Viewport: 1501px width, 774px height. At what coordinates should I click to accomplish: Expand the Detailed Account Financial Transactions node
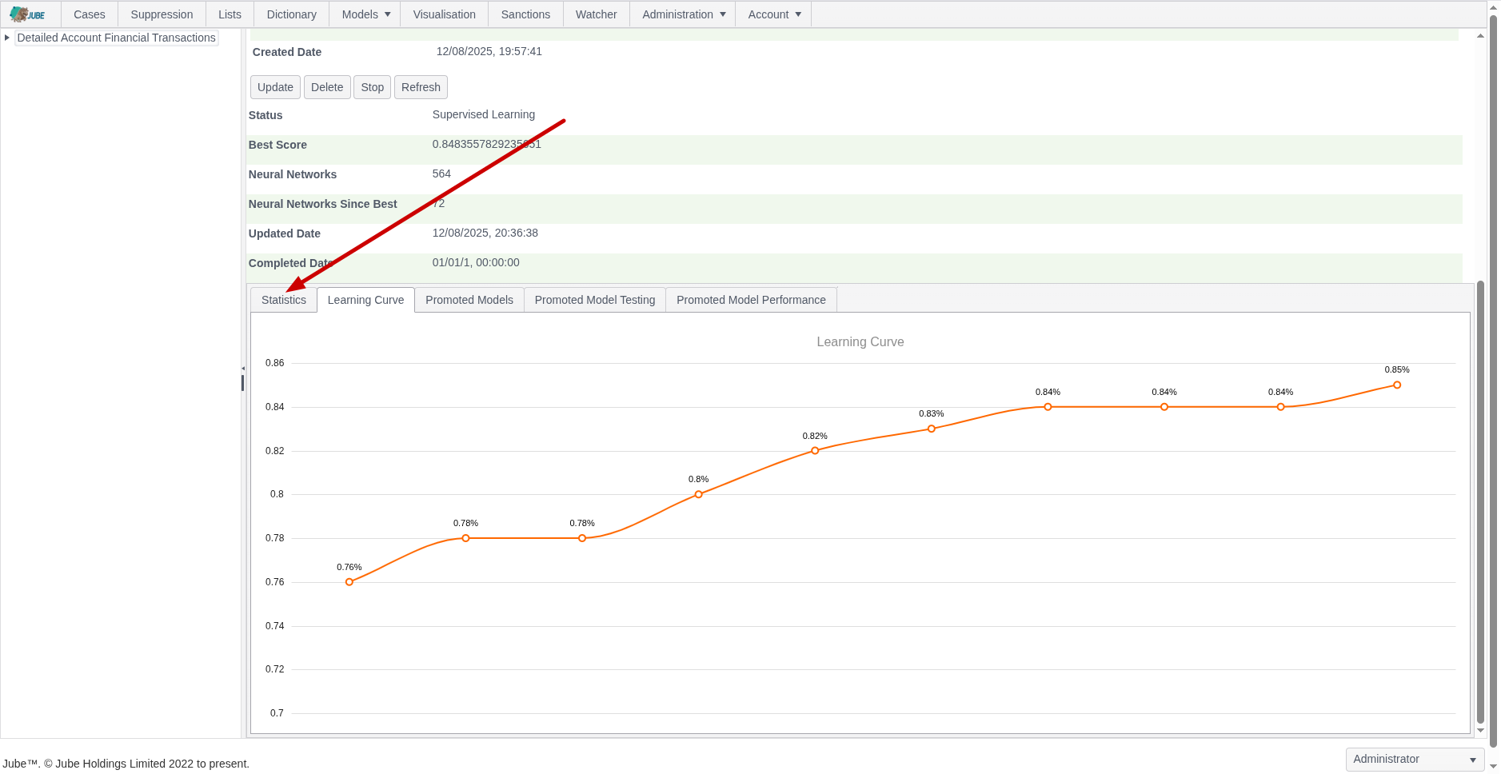[x=7, y=38]
